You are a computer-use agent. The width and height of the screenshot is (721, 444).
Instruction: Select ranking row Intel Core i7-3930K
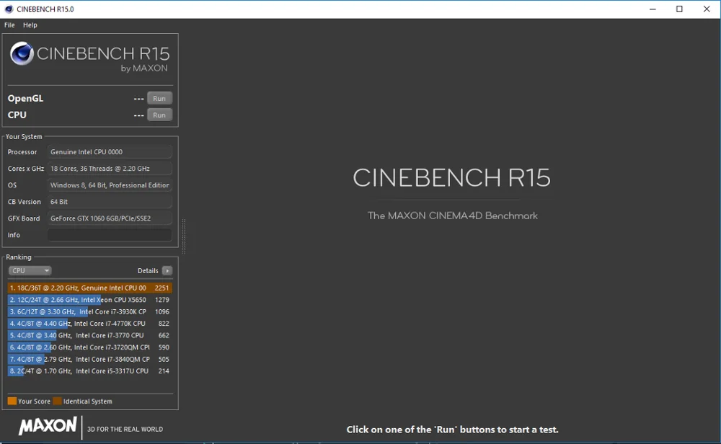89,311
